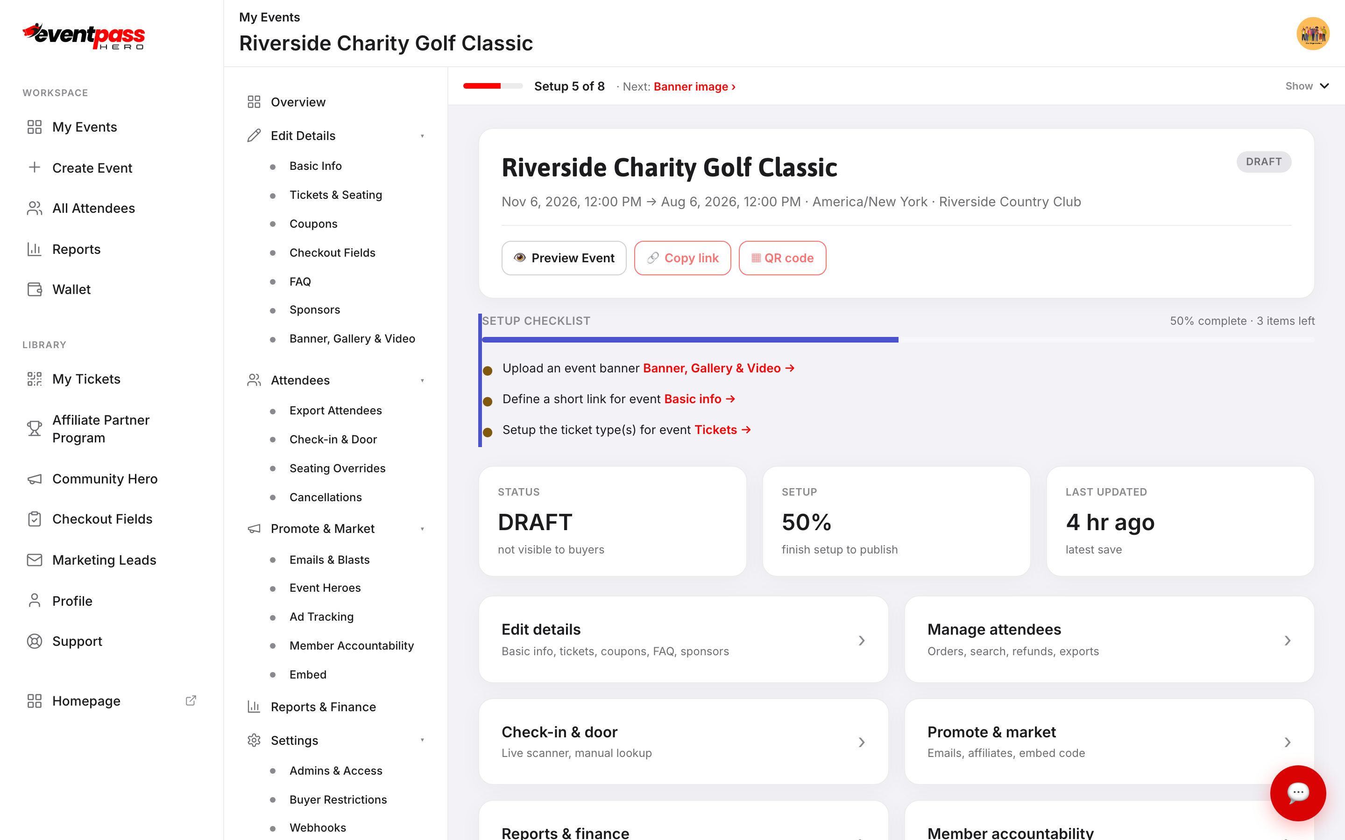The width and height of the screenshot is (1345, 840).
Task: Click the Preview Event button
Action: coord(564,258)
